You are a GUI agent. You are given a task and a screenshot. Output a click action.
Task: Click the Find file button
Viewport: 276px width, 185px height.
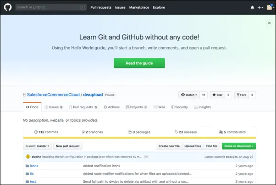coord(211,146)
